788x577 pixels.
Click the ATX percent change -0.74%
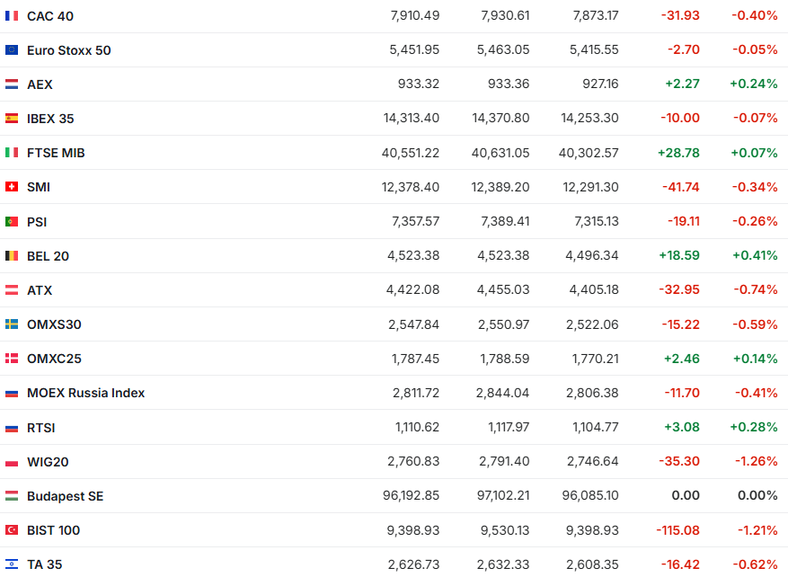pyautogui.click(x=755, y=289)
